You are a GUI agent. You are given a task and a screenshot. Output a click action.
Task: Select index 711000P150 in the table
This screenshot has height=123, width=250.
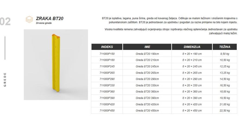[107, 54]
